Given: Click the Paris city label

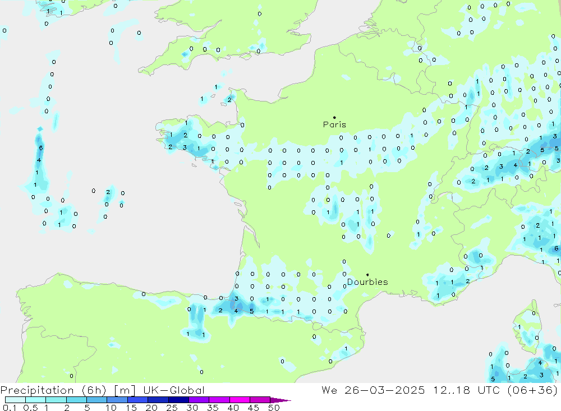Looking at the screenshot, I should pyautogui.click(x=334, y=124).
